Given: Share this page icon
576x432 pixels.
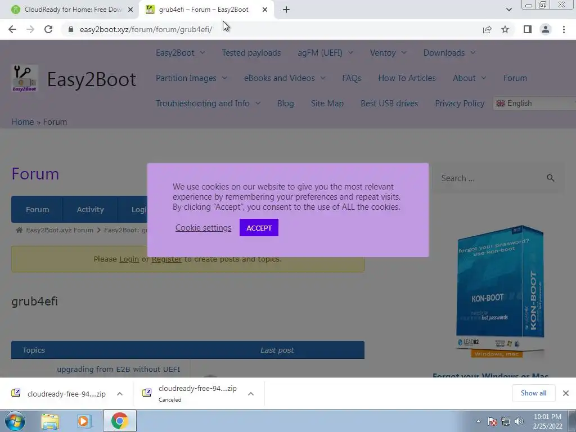Looking at the screenshot, I should click(x=487, y=29).
